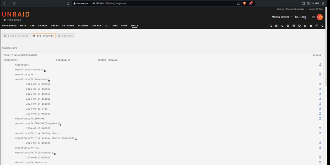Switch to BTRFS Volumes tab
The height and width of the screenshot is (165, 330).
point(16,36)
